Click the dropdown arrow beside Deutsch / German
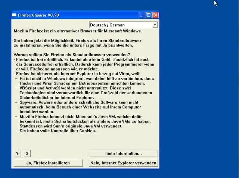Image resolution: width=239 pixels, height=178 pixels. pos(155,25)
